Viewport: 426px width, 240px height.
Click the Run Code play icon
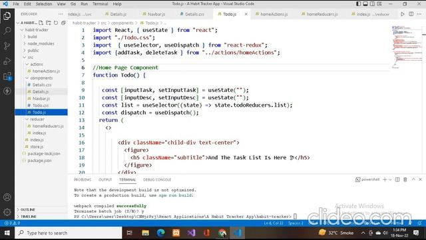(403, 14)
